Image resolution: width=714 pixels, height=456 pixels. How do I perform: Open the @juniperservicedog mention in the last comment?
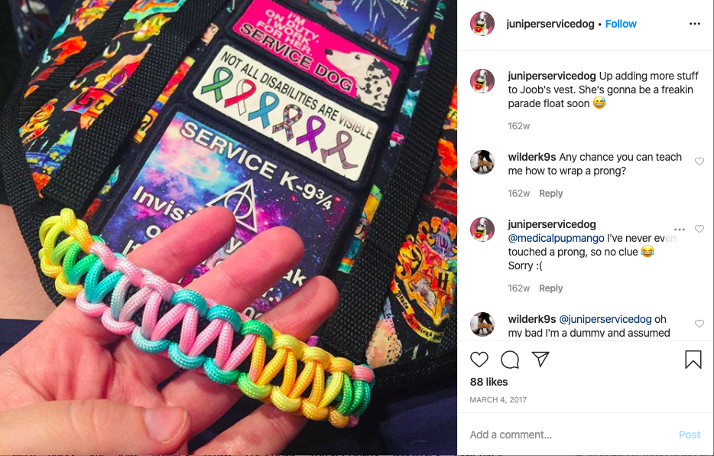[605, 319]
